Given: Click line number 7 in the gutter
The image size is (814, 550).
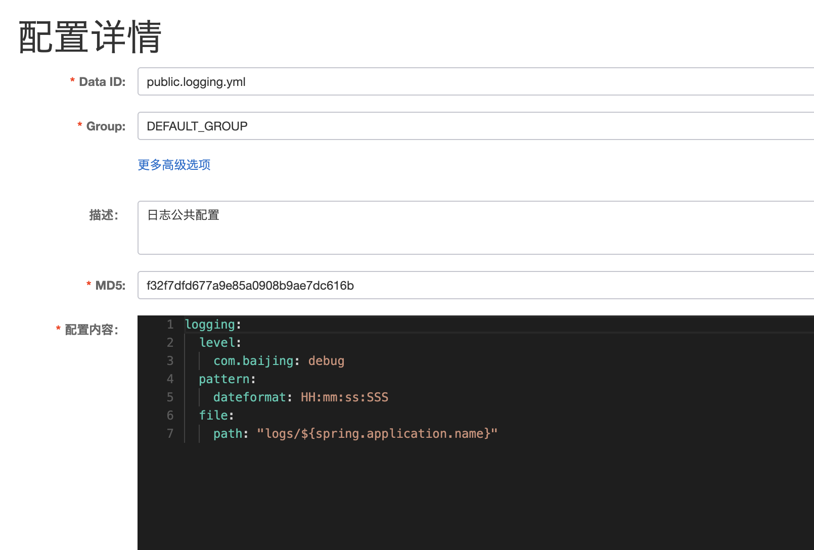Looking at the screenshot, I should (170, 433).
